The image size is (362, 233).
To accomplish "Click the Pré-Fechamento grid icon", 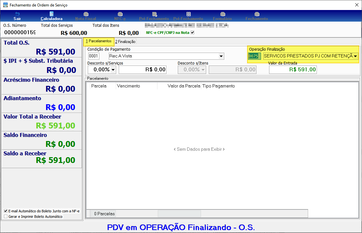I will pyautogui.click(x=189, y=14).
